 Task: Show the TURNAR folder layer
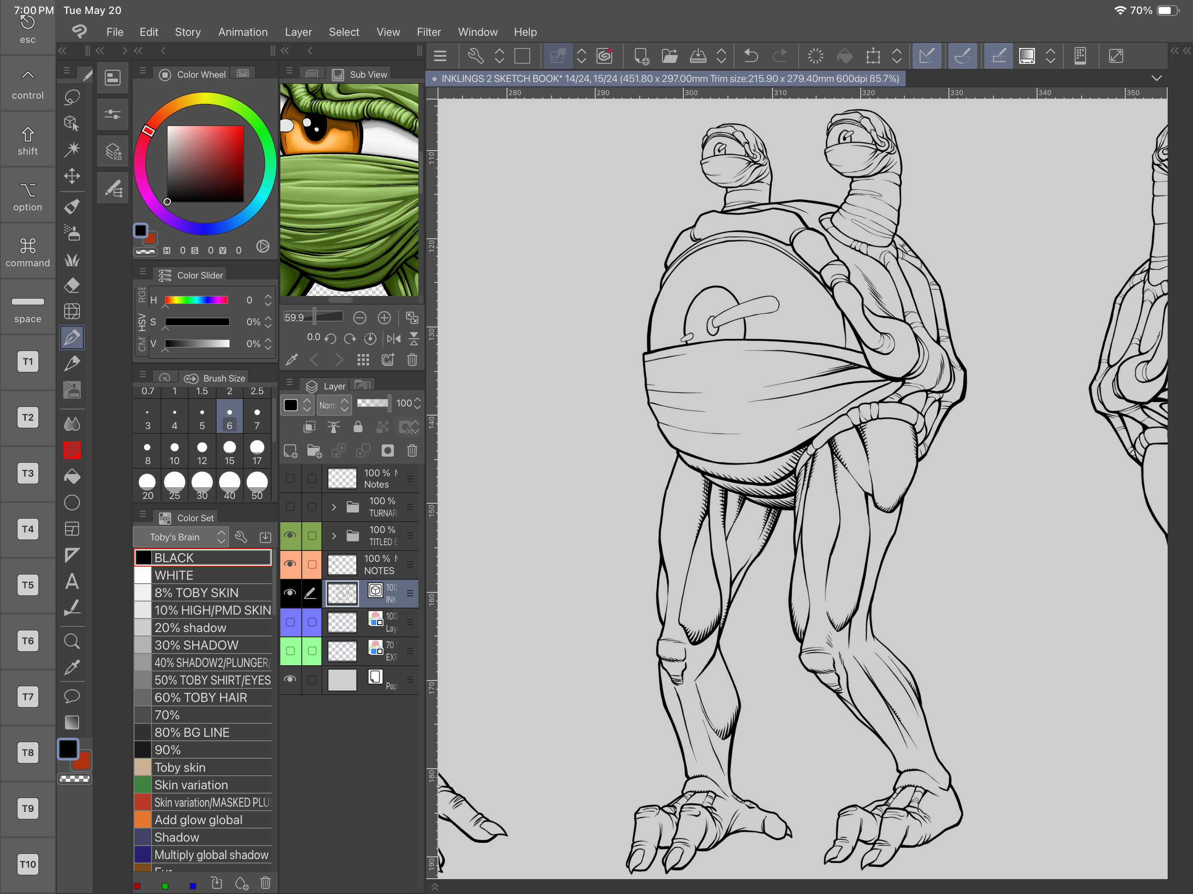(290, 507)
